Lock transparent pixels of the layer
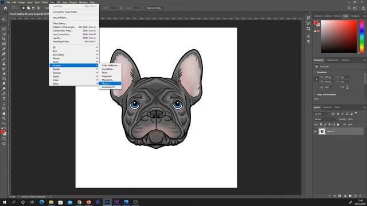 click(321, 125)
